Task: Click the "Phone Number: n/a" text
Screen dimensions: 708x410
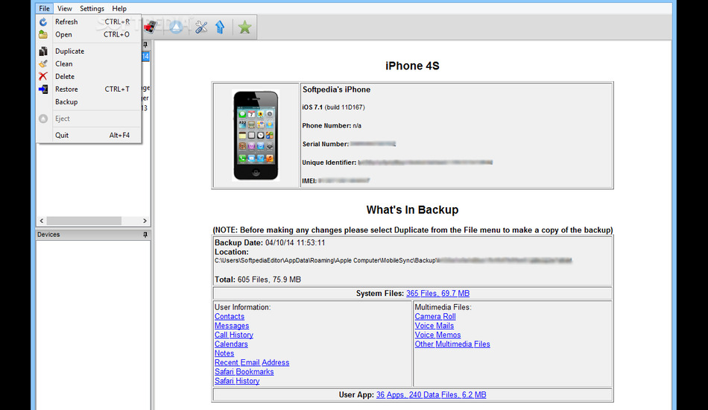Action: tap(332, 126)
